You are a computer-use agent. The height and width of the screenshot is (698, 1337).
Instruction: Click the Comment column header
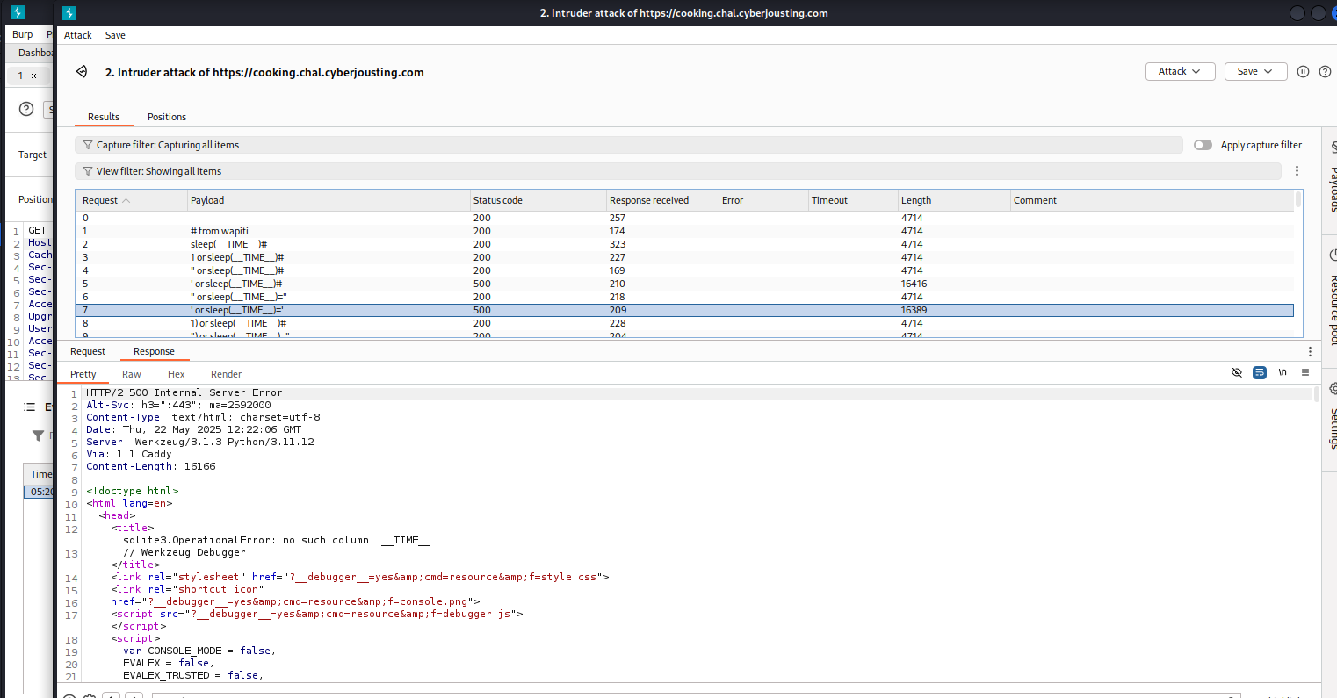click(x=1153, y=200)
